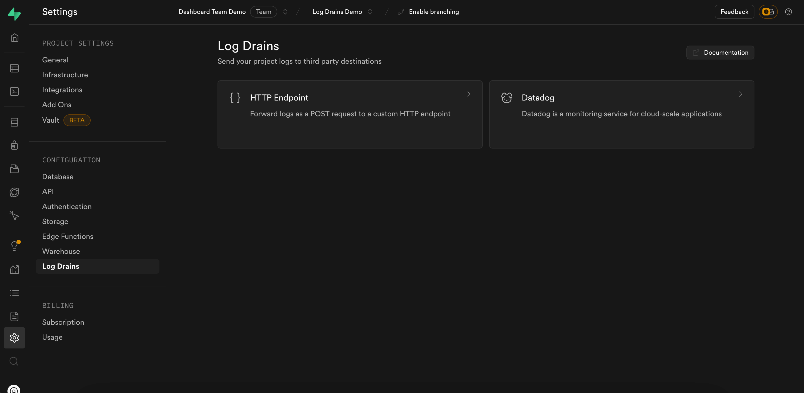Expand the organization switcher next to Team

click(285, 12)
